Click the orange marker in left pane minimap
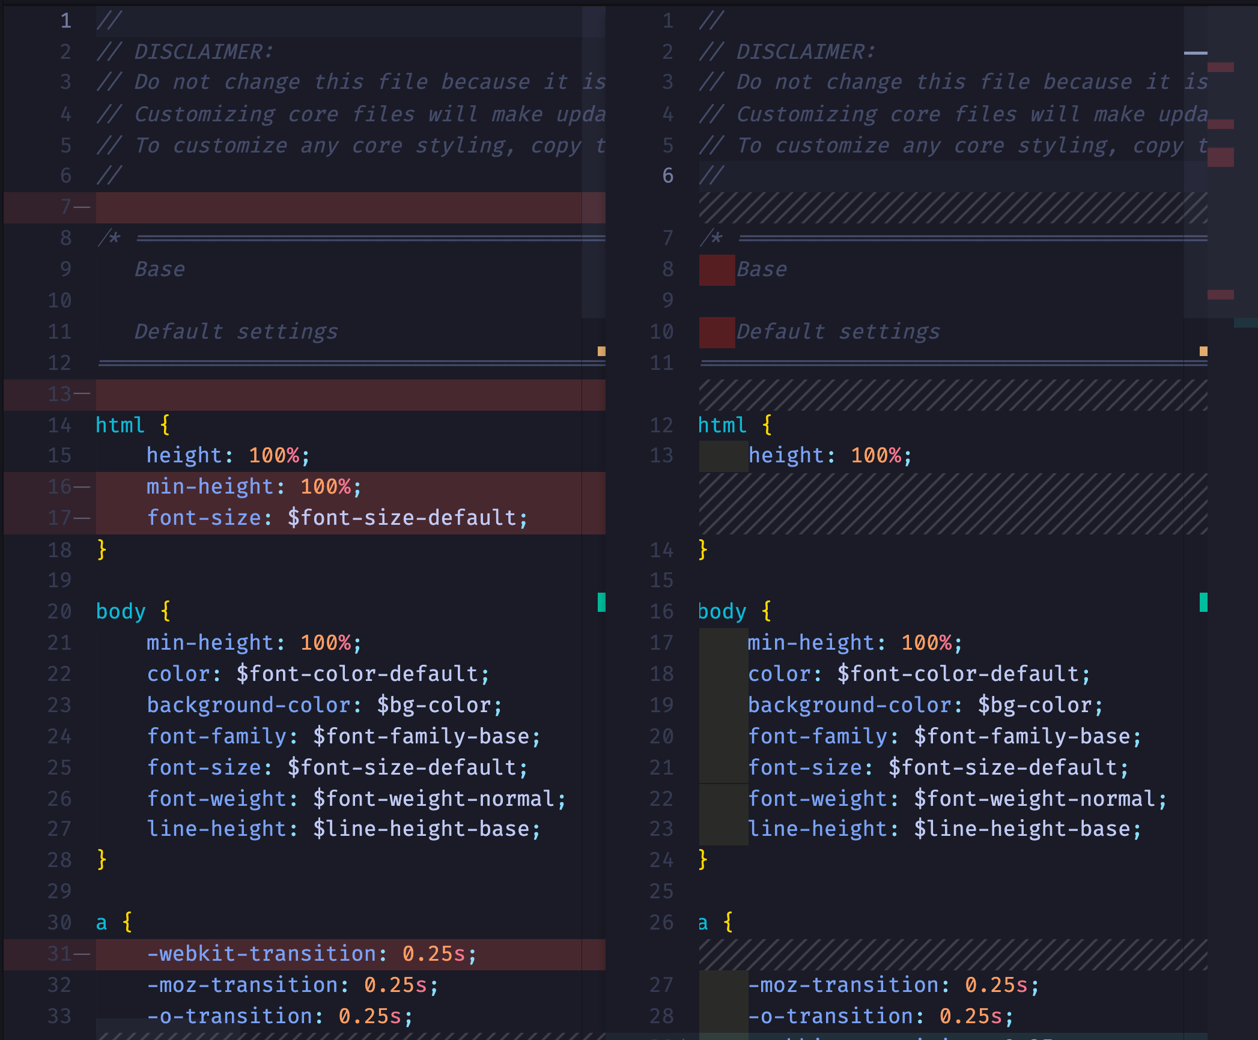Image resolution: width=1258 pixels, height=1040 pixels. point(601,351)
